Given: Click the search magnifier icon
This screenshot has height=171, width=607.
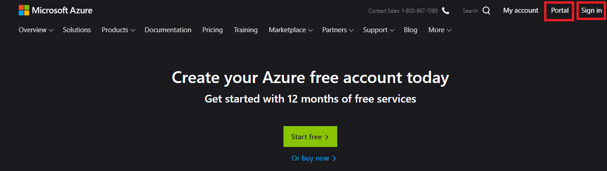Looking at the screenshot, I should coord(486,11).
